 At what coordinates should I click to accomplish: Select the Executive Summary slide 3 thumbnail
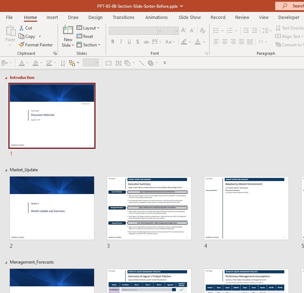(x=149, y=208)
